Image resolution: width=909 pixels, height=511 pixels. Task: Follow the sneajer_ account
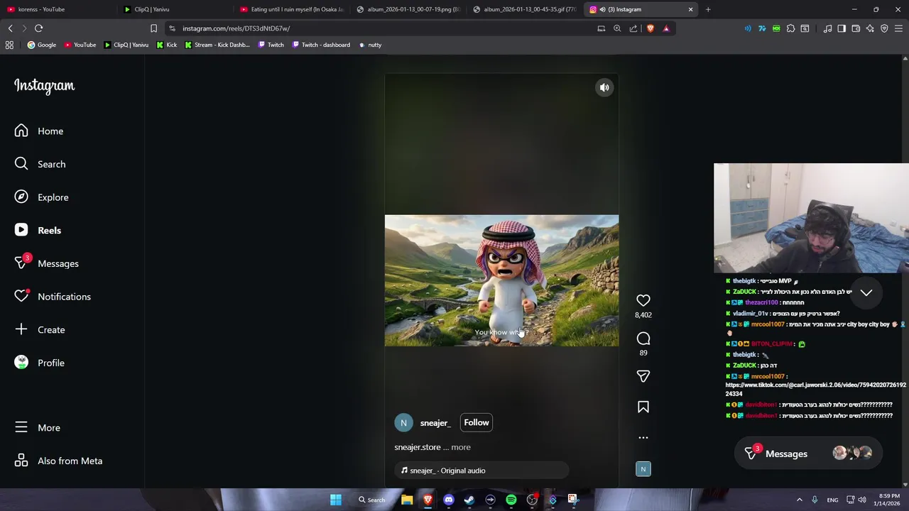[477, 423]
